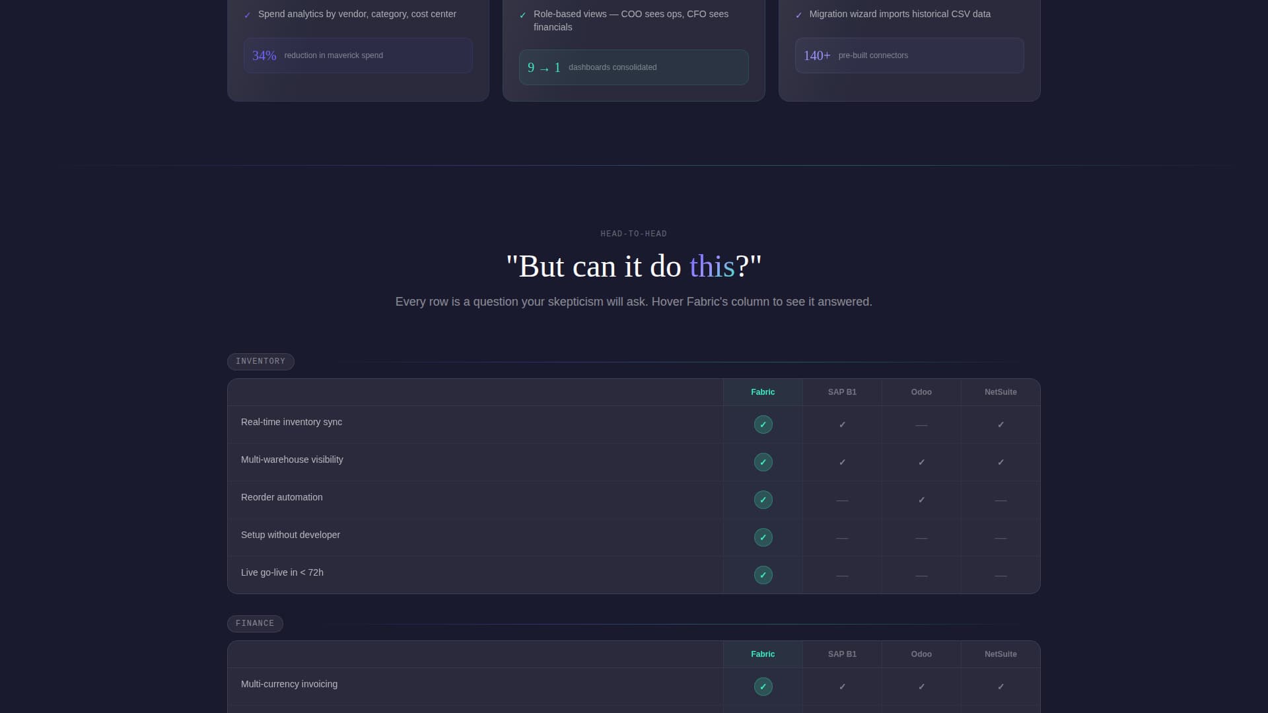Click NetSuite checkmark in Multi-currency invoicing row
Screen dimensions: 1268x713
click(1001, 687)
